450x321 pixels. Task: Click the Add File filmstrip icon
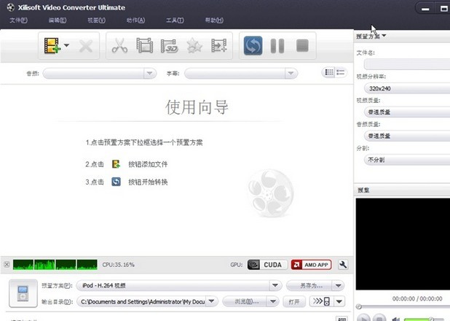[52, 45]
